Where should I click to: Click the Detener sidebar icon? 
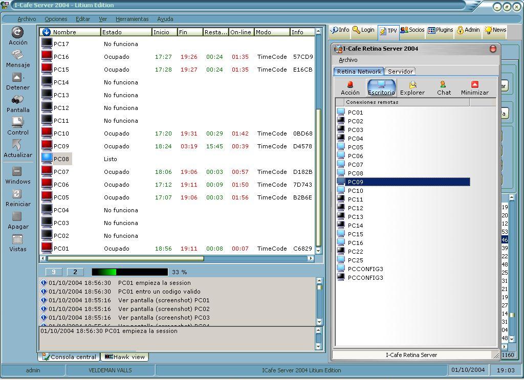[17, 77]
